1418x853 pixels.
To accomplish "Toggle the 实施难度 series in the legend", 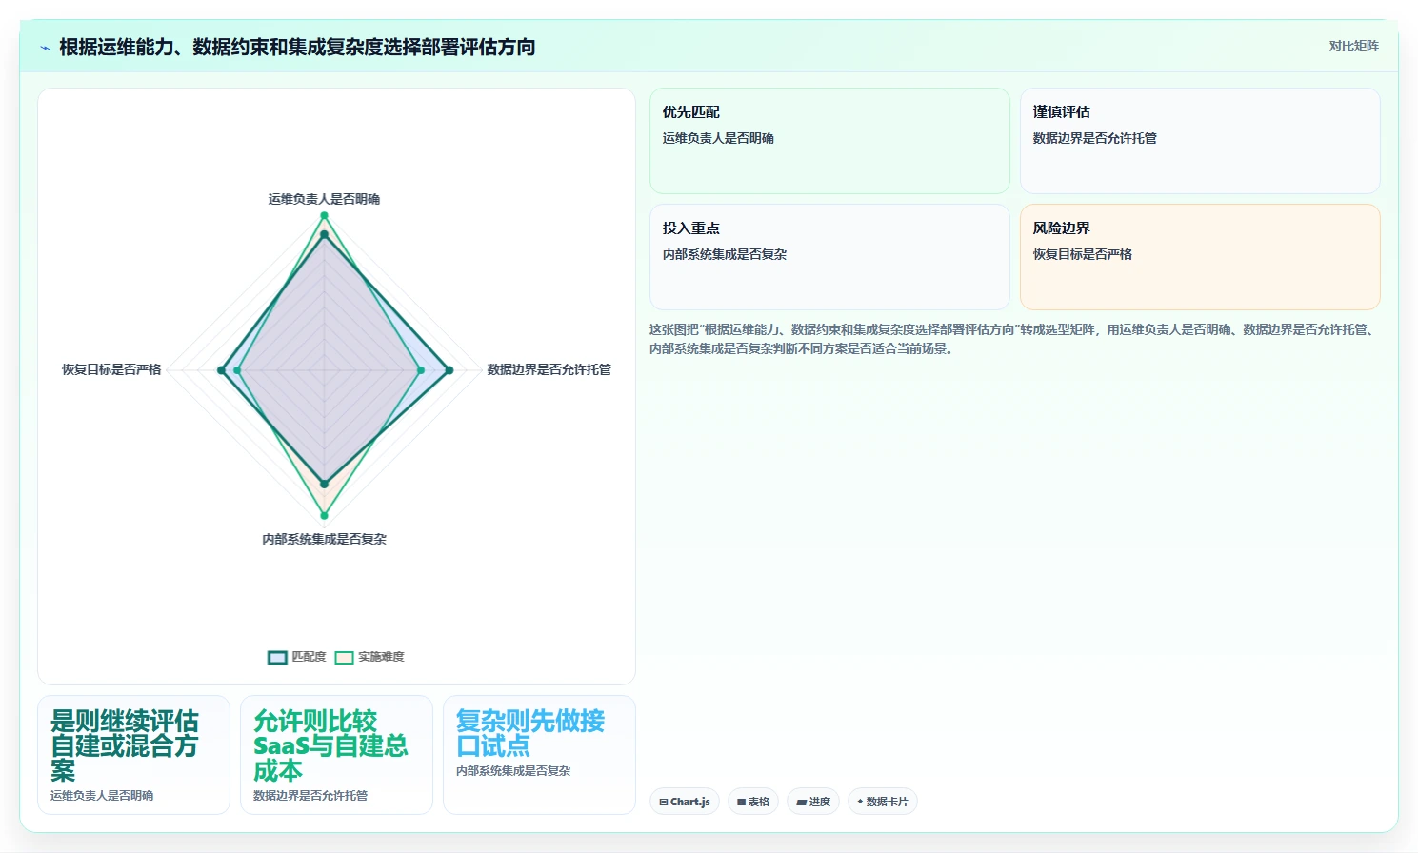I will coord(370,657).
